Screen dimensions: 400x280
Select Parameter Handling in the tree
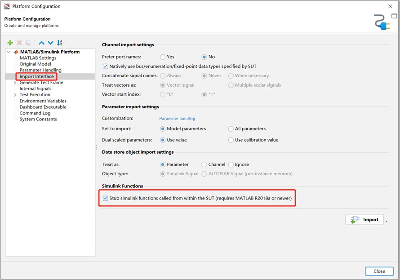tap(40, 70)
